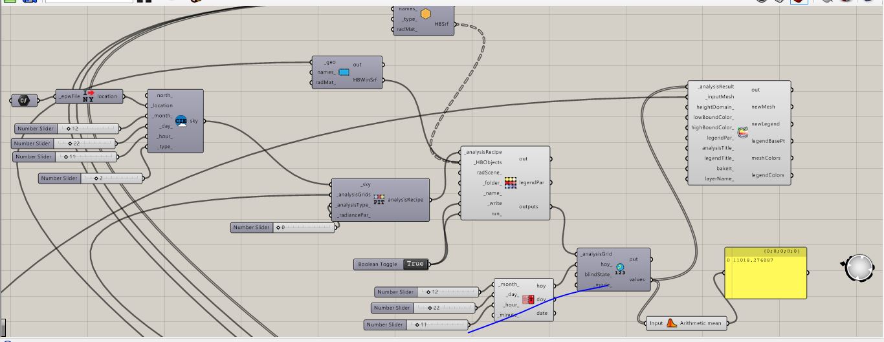Click the run daylight analysis icon beside legendPar
Screen dimensions: 884x342
tap(511, 183)
